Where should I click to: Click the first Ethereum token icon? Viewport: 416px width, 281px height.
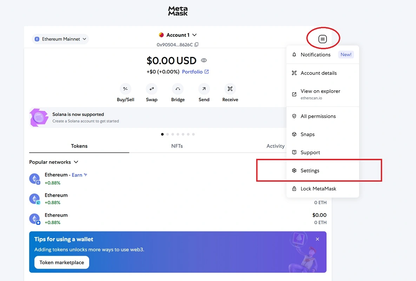(34, 179)
